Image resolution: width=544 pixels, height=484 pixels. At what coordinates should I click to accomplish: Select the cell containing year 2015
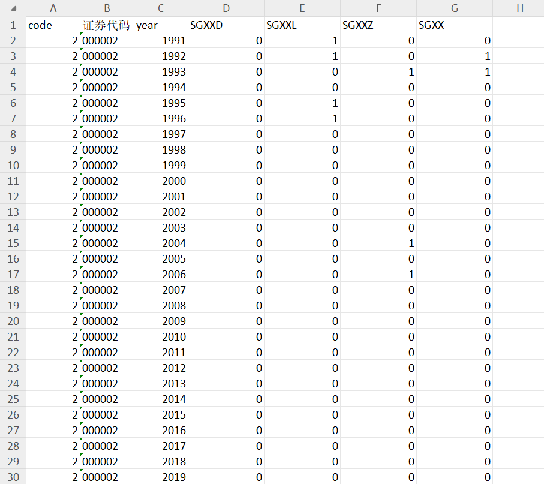[161, 414]
